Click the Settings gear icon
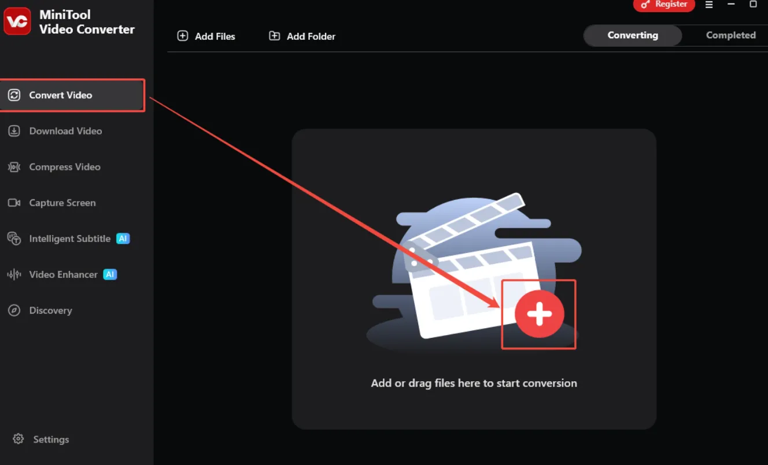This screenshot has width=768, height=465. pyautogui.click(x=19, y=439)
